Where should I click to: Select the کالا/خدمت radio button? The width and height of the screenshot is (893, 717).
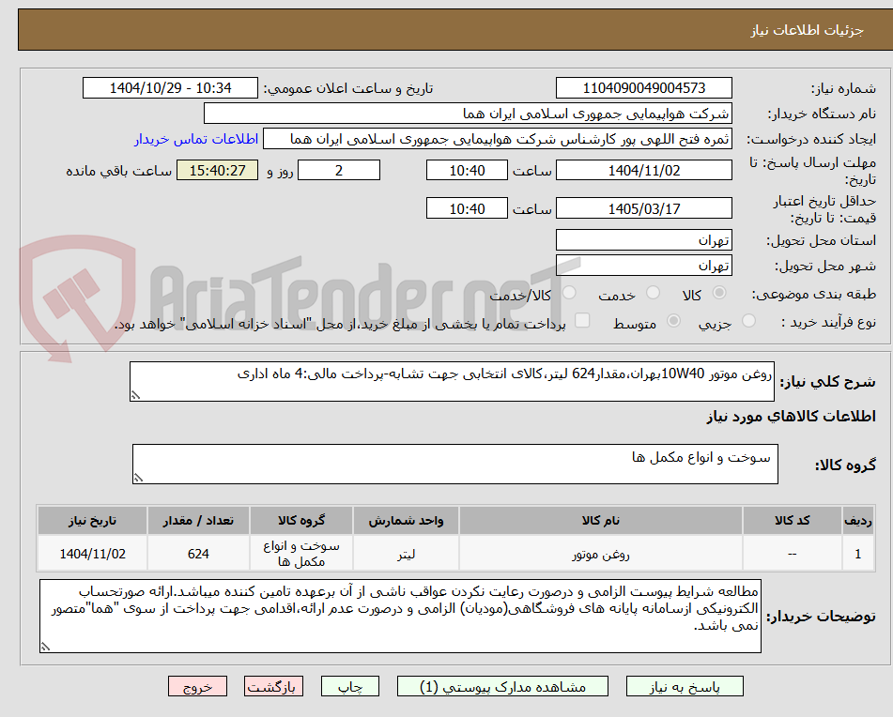pyautogui.click(x=568, y=294)
